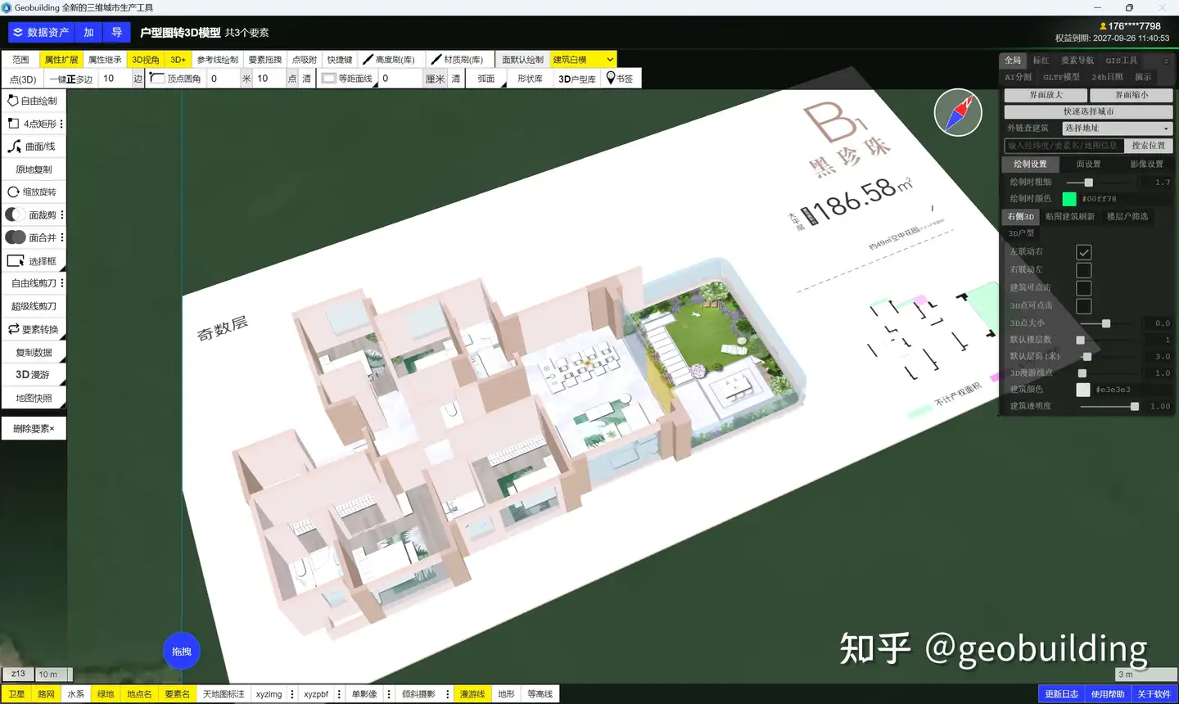Click the 界面缩小 button
The width and height of the screenshot is (1179, 704).
(1132, 95)
